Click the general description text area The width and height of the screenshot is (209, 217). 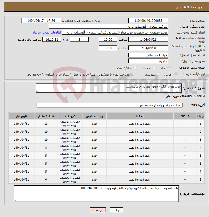109,88
